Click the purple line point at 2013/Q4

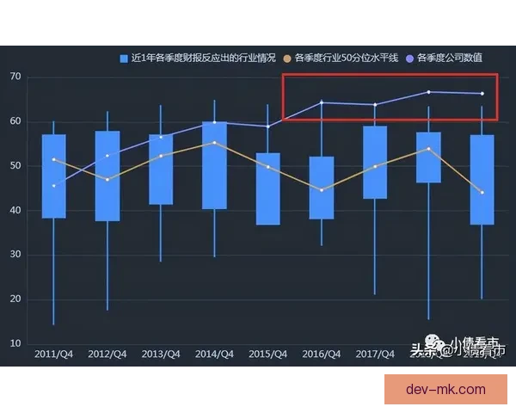coord(161,137)
